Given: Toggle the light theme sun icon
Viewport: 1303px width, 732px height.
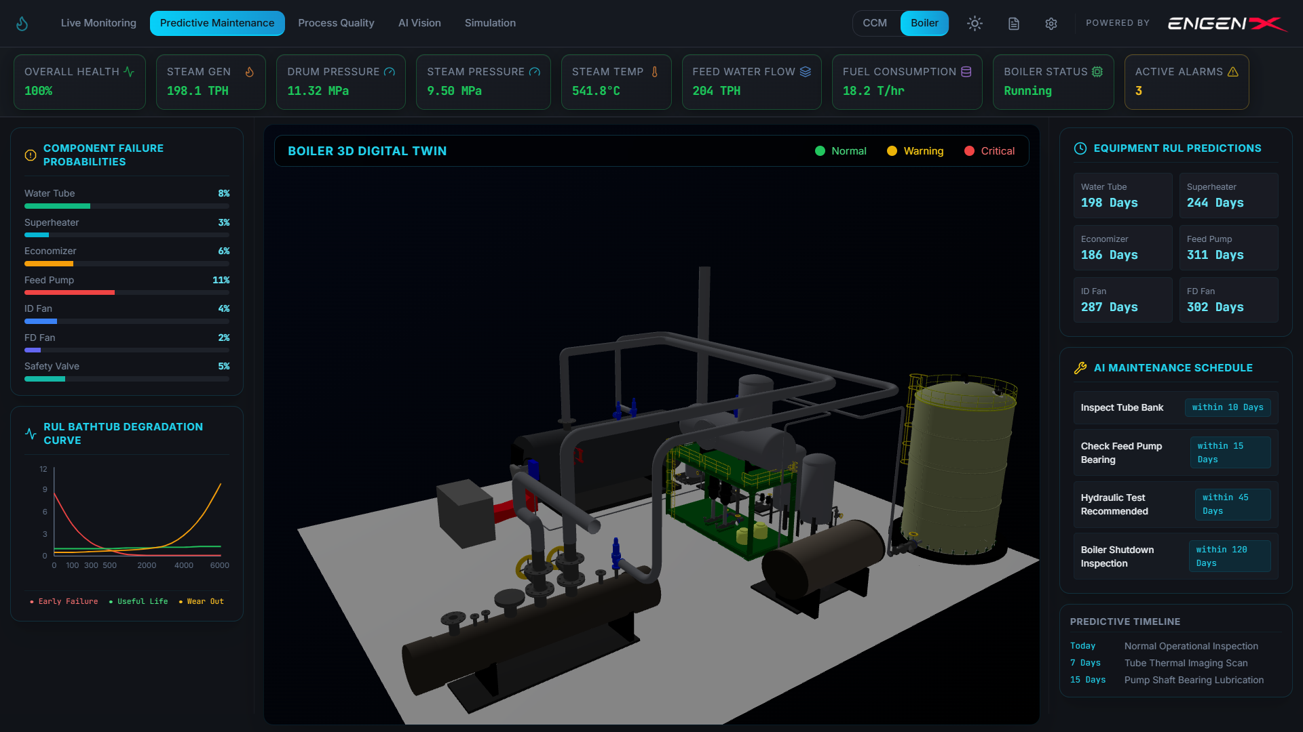Looking at the screenshot, I should pos(975,24).
